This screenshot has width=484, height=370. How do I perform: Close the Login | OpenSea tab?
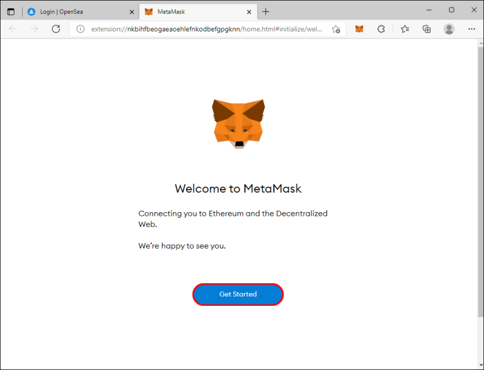coord(131,11)
